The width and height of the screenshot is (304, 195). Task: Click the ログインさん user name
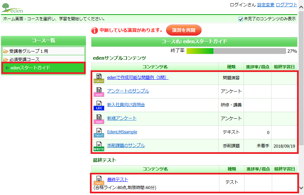[243, 5]
